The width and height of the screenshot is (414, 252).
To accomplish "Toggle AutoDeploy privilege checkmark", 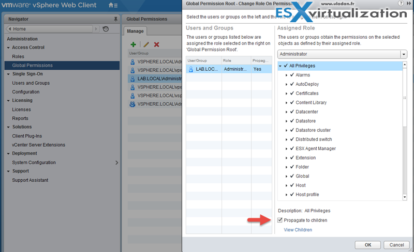I will click(292, 84).
